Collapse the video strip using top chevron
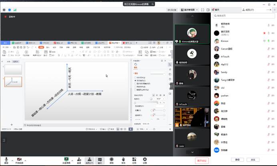Viewport: 277px width, 166px height. click(x=192, y=16)
